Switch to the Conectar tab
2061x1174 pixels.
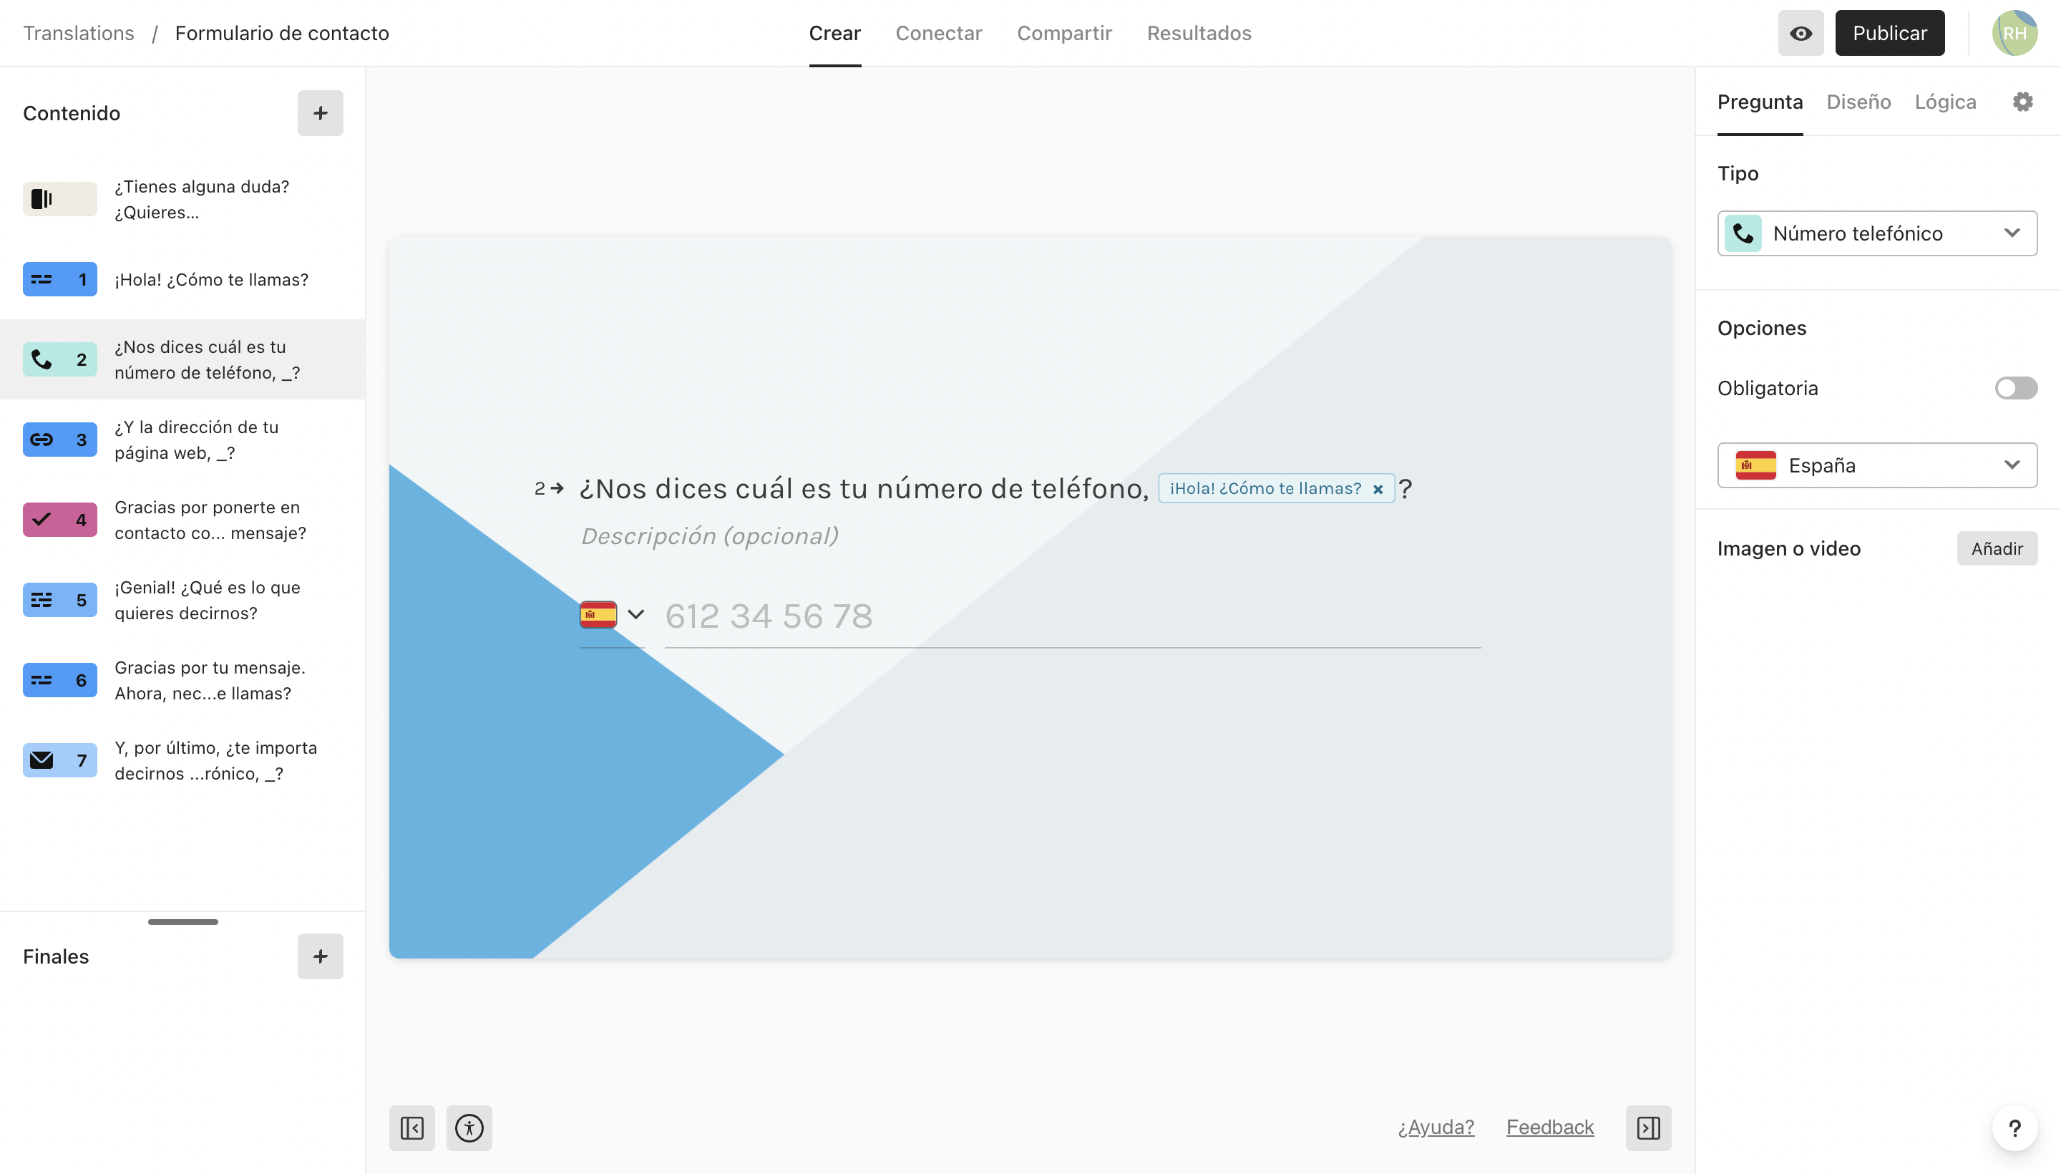938,33
